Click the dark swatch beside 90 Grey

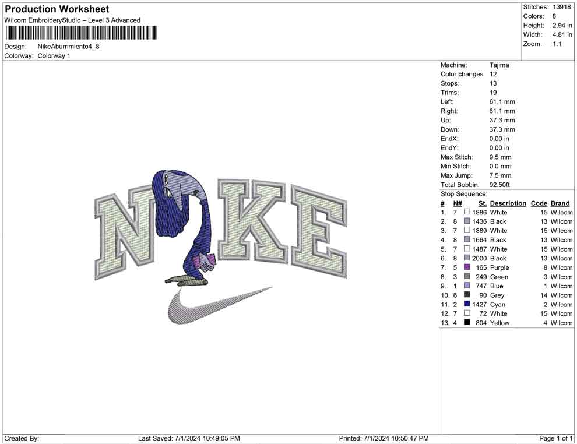(467, 295)
